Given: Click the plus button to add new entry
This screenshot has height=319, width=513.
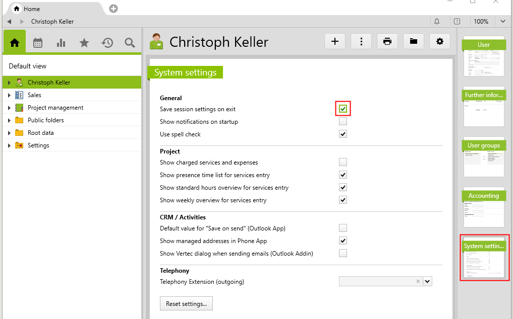Looking at the screenshot, I should 335,42.
